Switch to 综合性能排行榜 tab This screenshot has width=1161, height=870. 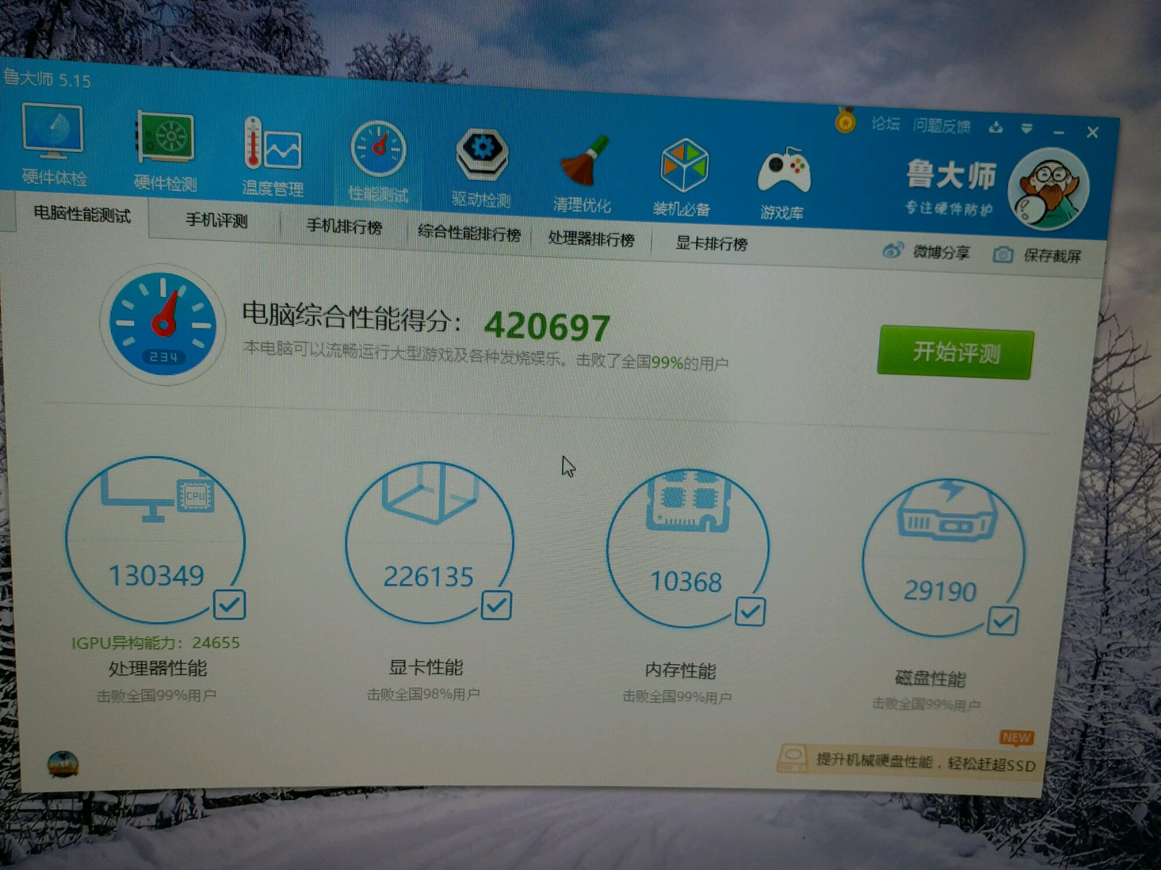[469, 233]
